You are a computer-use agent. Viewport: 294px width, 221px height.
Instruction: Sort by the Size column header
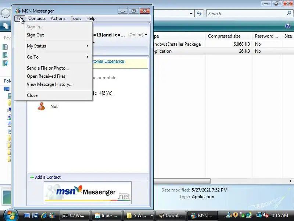pos(288,36)
